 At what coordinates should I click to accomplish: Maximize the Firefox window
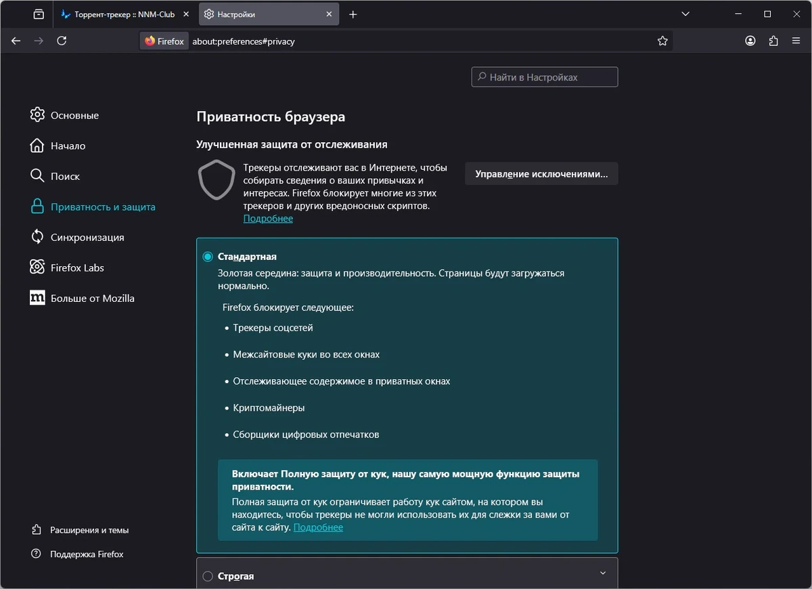(x=767, y=14)
